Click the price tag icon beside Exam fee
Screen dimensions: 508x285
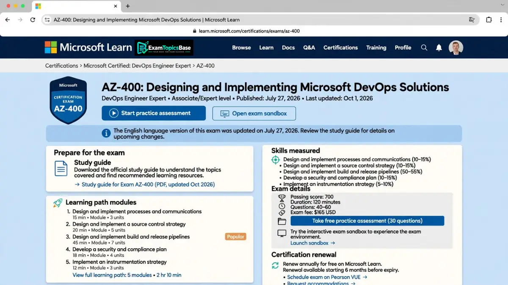coord(282,213)
